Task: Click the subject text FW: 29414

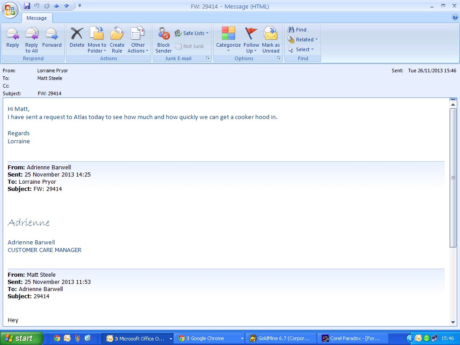Action: (49, 93)
